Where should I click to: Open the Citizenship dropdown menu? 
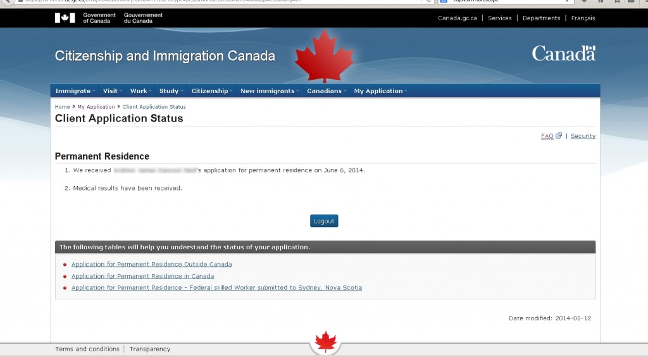pos(211,91)
